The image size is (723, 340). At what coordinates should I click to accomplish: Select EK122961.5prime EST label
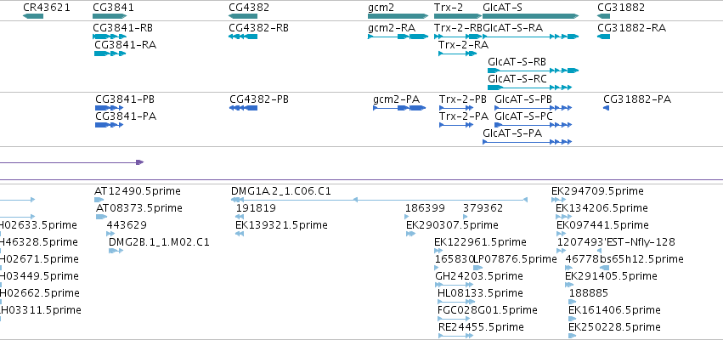pyautogui.click(x=480, y=242)
